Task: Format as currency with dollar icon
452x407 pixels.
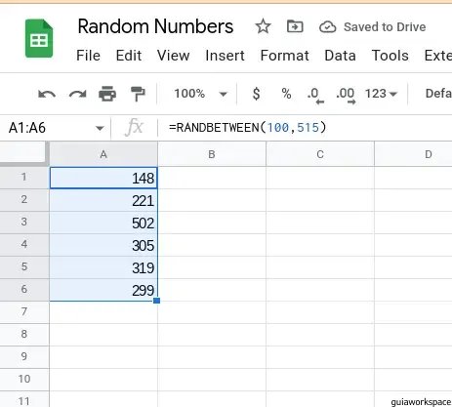Action: pyautogui.click(x=257, y=94)
